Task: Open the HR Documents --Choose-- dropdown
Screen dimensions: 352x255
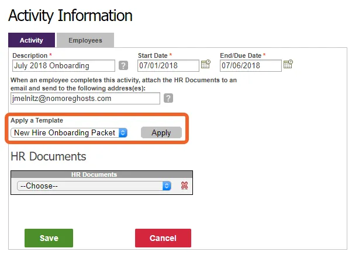Action: (x=94, y=186)
